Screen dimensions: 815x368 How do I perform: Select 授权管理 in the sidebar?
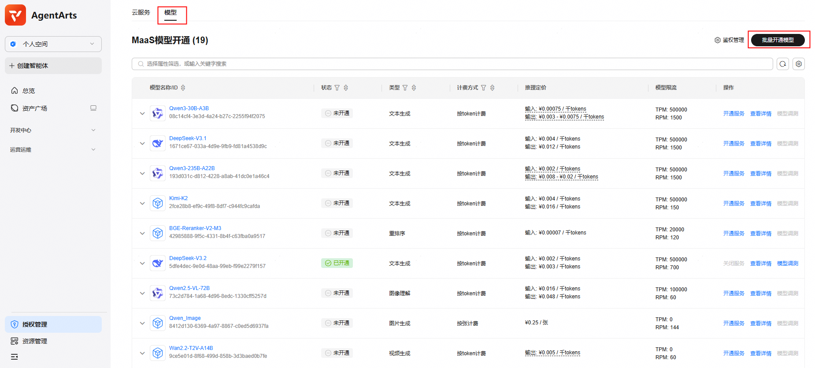[x=53, y=324]
